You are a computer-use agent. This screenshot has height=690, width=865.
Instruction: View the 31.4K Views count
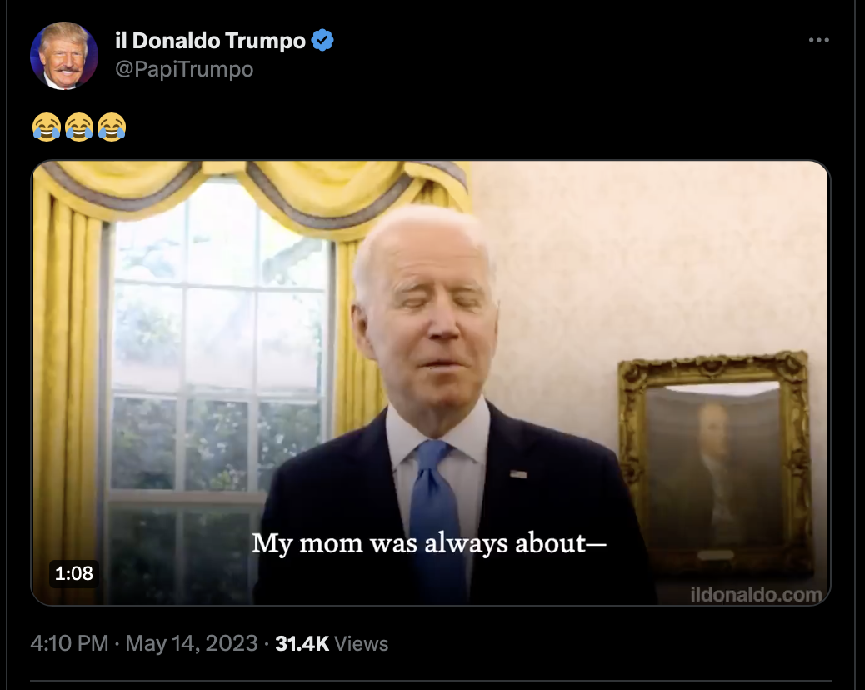click(332, 643)
